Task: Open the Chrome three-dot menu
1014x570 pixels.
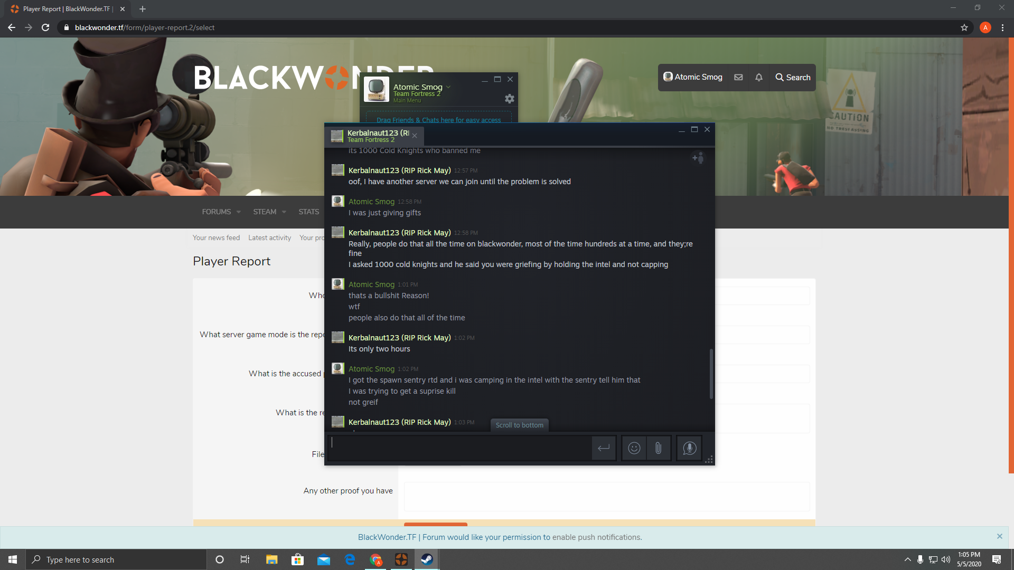Action: tap(1002, 27)
